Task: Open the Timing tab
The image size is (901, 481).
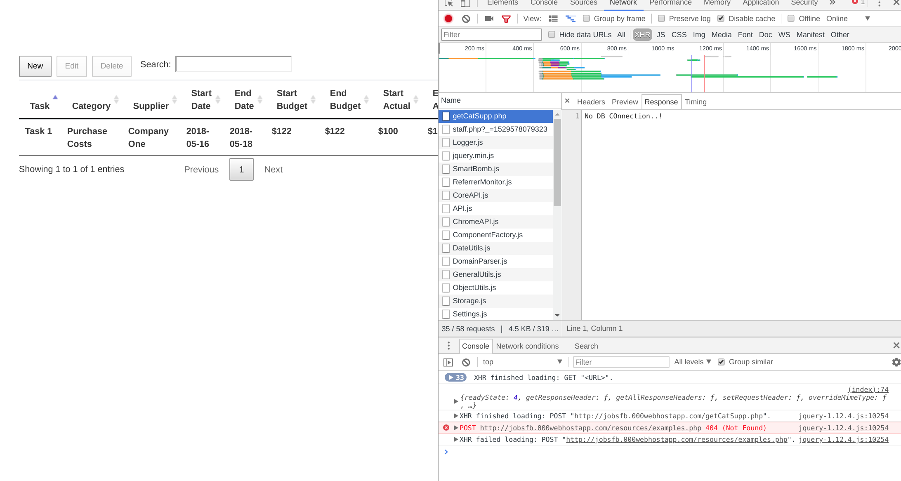Action: point(696,102)
